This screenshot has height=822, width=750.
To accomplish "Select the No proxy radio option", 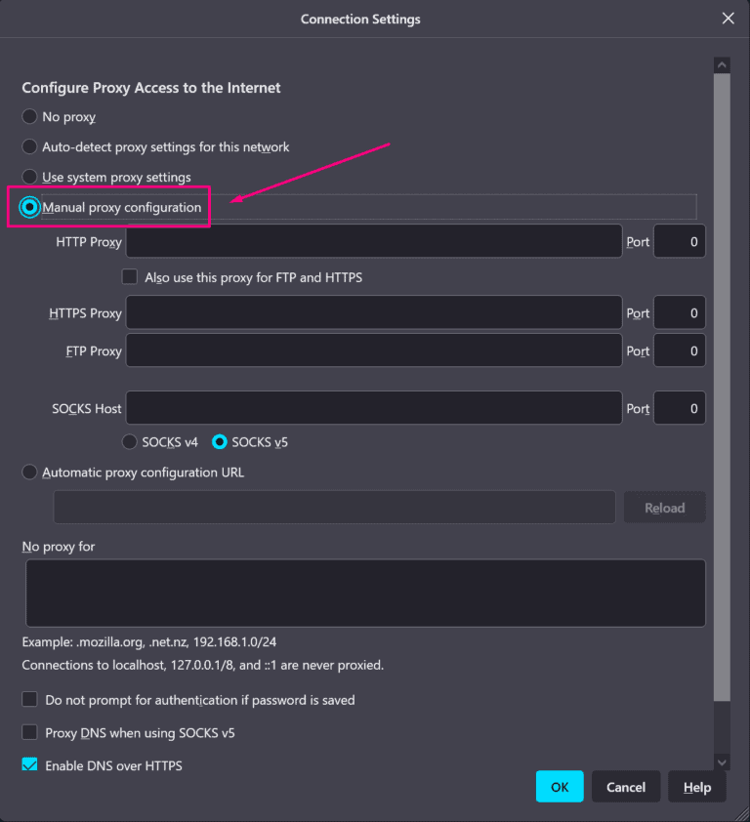I will 30,117.
